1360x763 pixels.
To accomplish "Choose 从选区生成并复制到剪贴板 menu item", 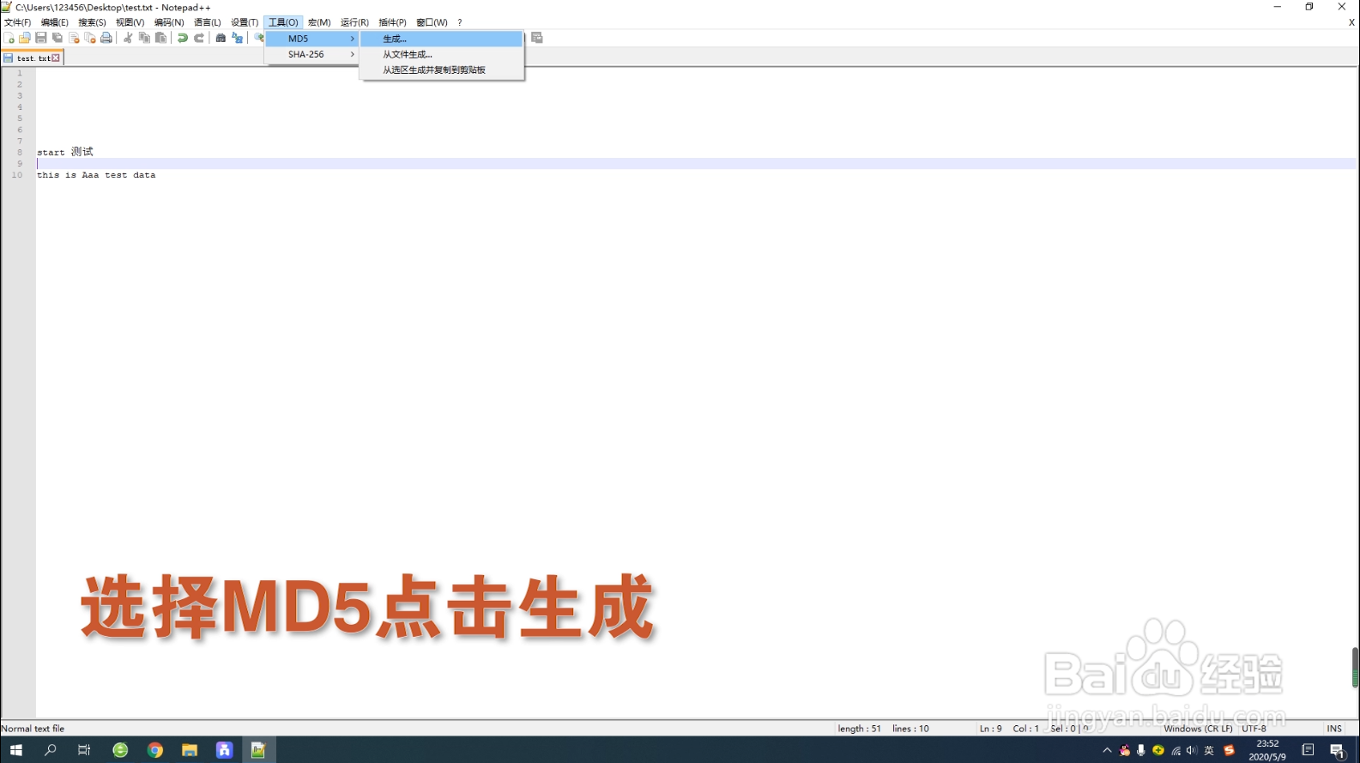I will point(442,70).
